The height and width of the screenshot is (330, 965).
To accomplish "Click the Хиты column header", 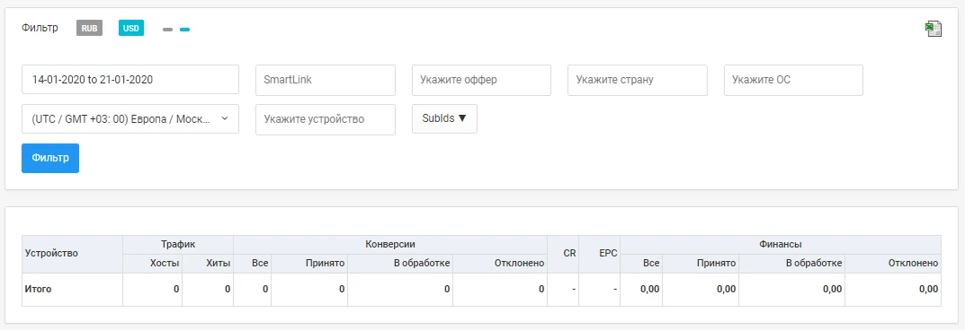I will point(208,263).
